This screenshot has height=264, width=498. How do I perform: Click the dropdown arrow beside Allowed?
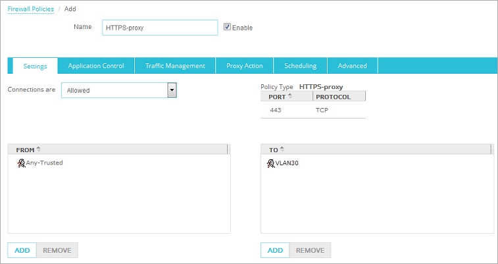point(172,90)
